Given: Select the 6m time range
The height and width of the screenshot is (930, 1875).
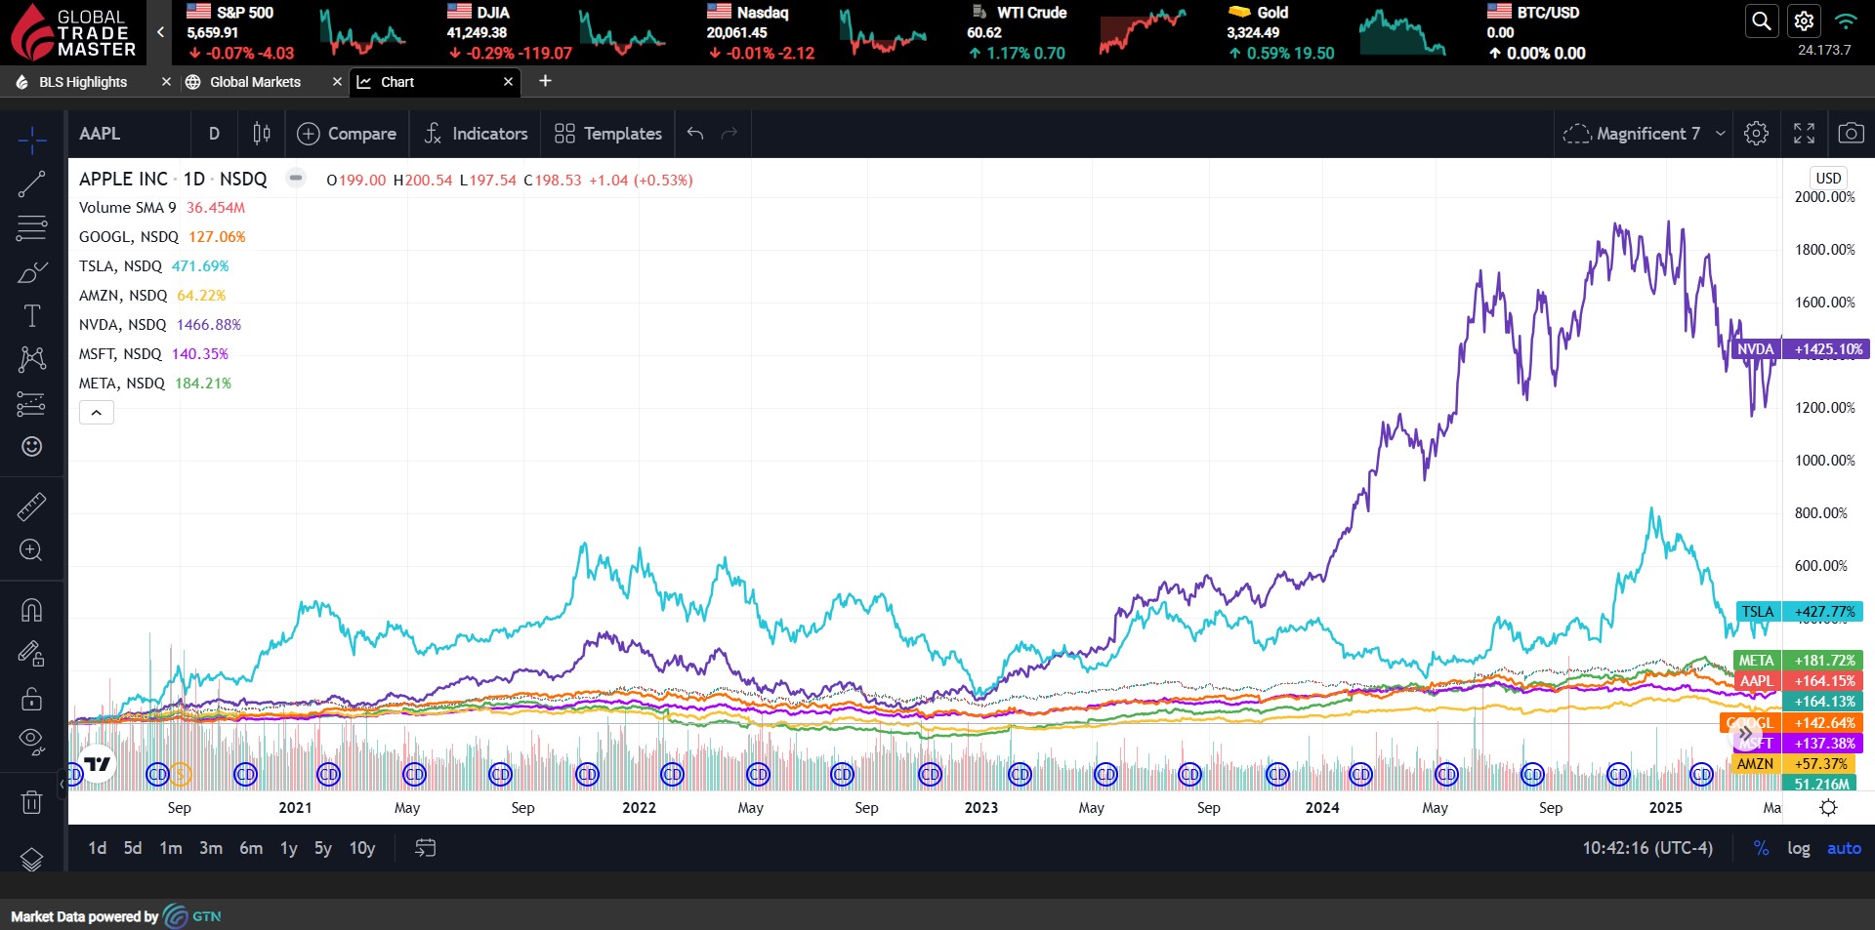Looking at the screenshot, I should pyautogui.click(x=251, y=848).
